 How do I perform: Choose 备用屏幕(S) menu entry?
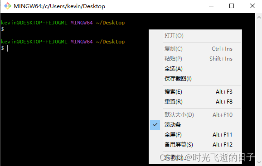195,144
